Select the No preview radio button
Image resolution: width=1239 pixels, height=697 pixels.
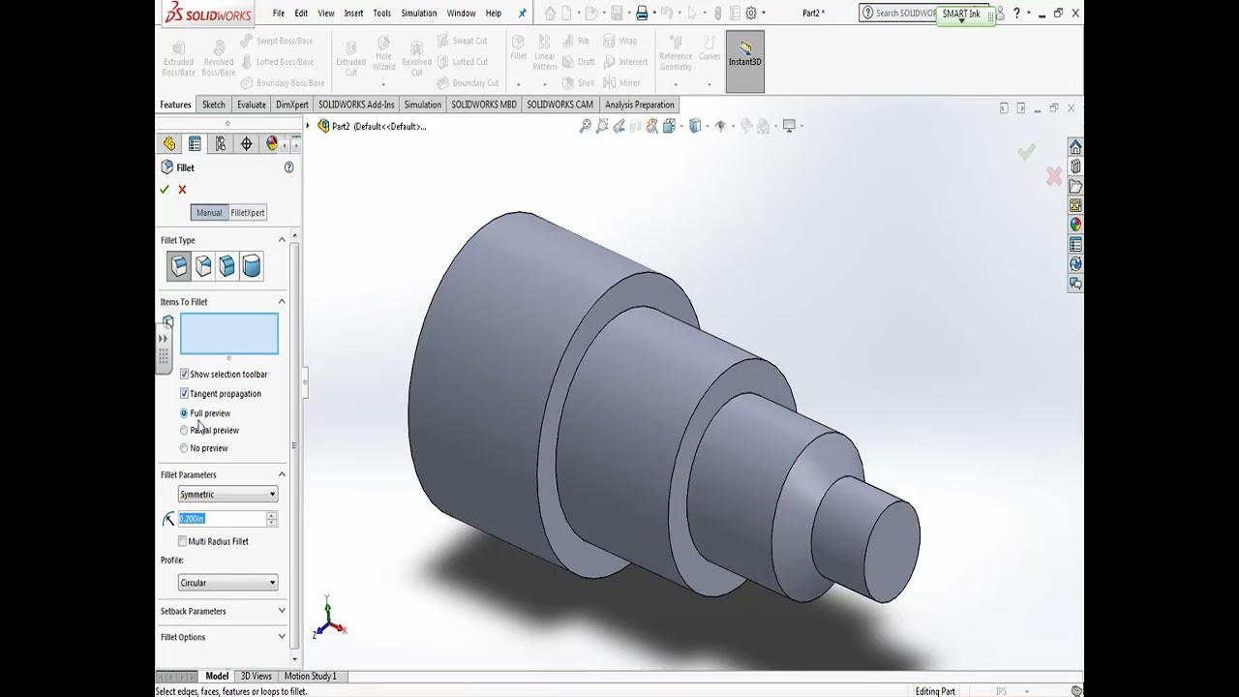point(184,448)
